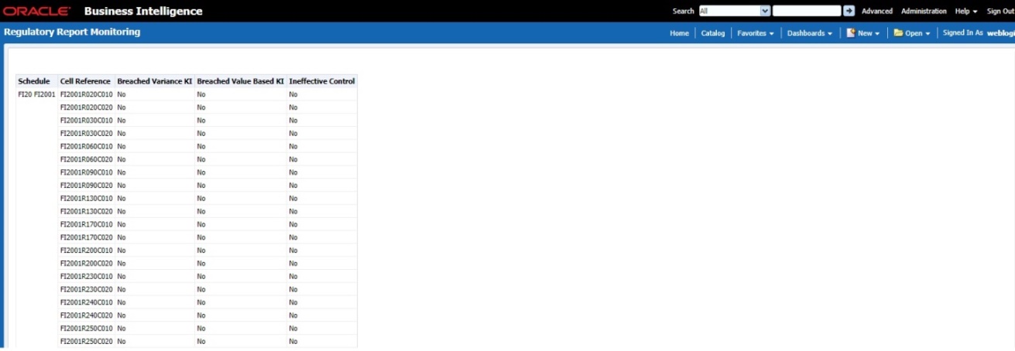Click Ineffective Control value for FI2001R250C020
Image resolution: width=1015 pixels, height=351 pixels.
293,341
